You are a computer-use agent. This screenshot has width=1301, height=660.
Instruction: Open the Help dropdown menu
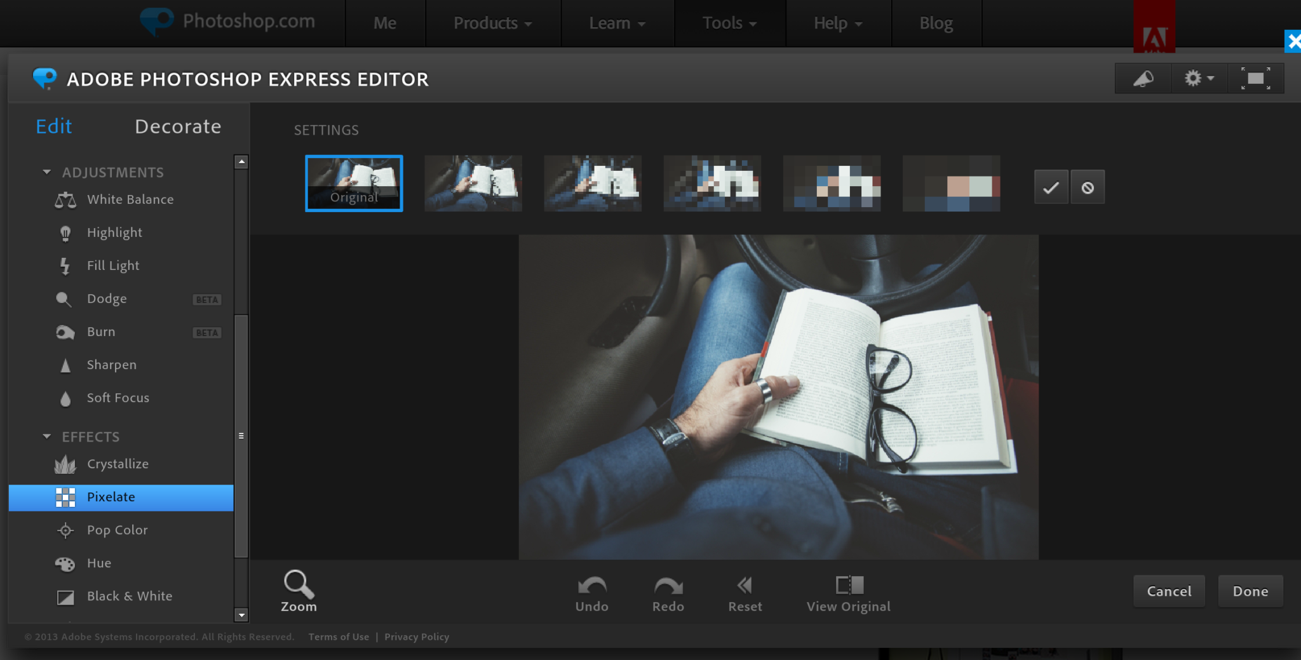(839, 24)
